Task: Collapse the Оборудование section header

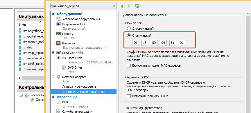Action: [53, 14]
